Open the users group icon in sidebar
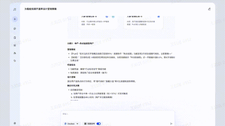Image resolution: width=225 pixels, height=126 pixels. pos(15,53)
